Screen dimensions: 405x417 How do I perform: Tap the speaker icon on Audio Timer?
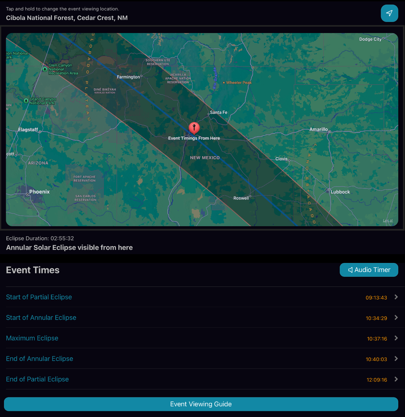tap(350, 270)
